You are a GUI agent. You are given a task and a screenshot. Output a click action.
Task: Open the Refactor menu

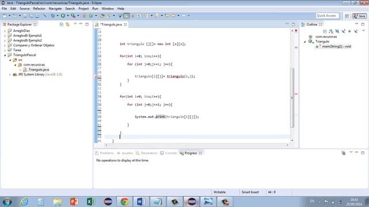[x=39, y=9]
